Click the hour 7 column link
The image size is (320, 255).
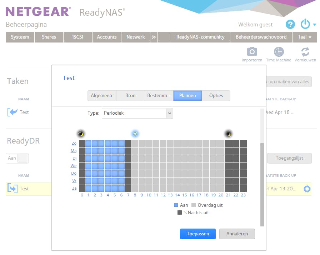tap(128, 195)
